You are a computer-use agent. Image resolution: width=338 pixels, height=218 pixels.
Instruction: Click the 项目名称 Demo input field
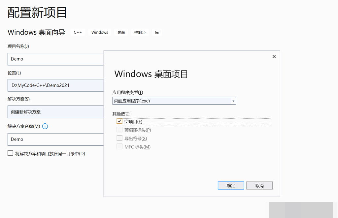click(x=55, y=59)
